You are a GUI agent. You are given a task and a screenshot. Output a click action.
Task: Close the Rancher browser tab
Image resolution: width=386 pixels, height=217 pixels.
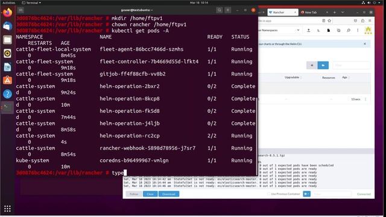(x=295, y=12)
